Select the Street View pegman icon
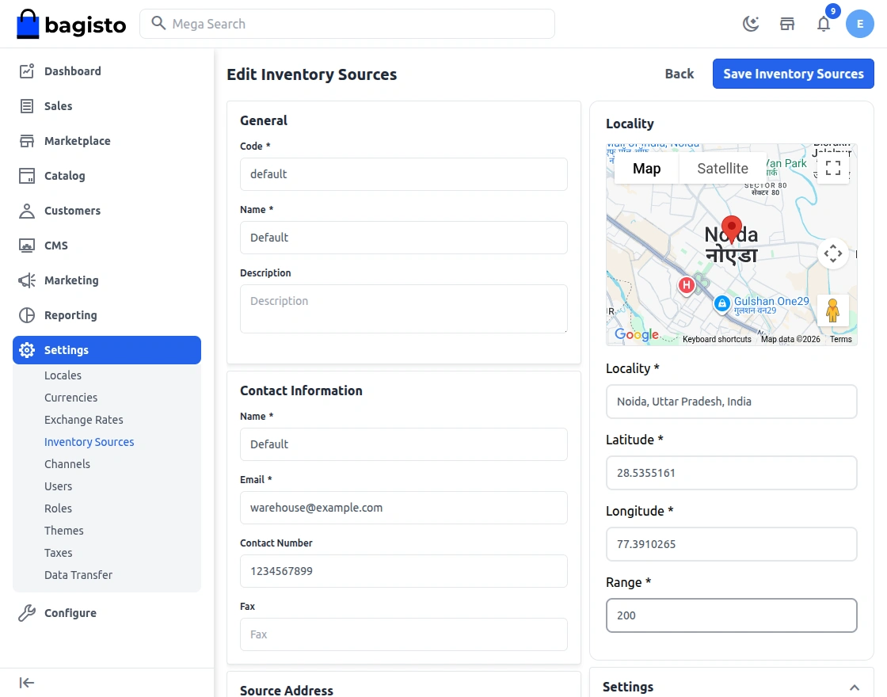 (x=832, y=310)
